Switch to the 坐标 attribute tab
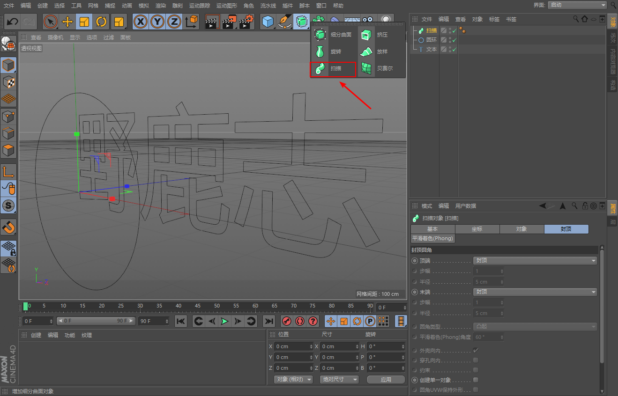 point(477,229)
